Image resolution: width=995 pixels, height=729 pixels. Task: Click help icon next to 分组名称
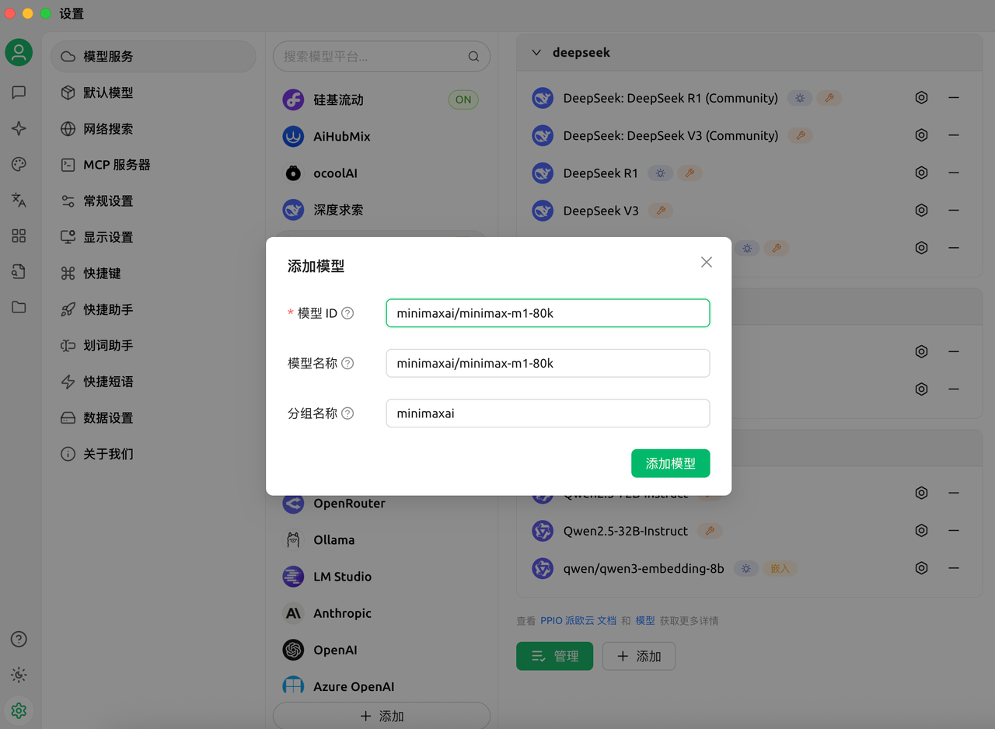tap(347, 413)
